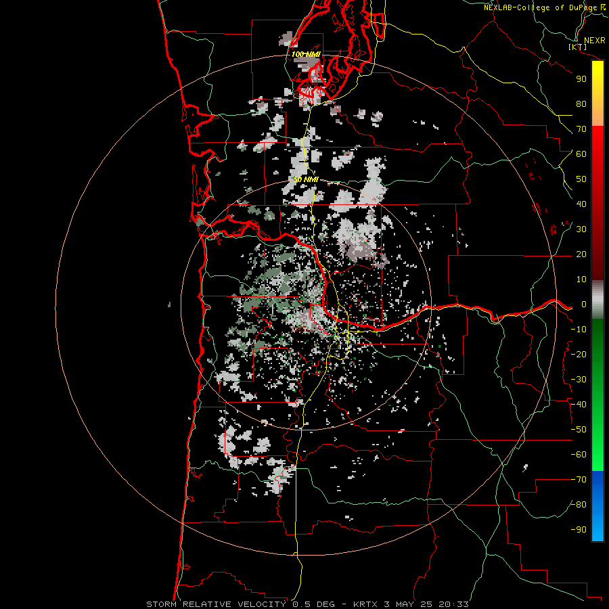
Task: Click the KRTX radar site identifier
Action: 365,604
